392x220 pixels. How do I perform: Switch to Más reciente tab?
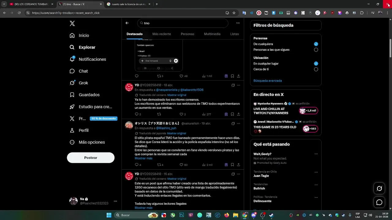162,34
